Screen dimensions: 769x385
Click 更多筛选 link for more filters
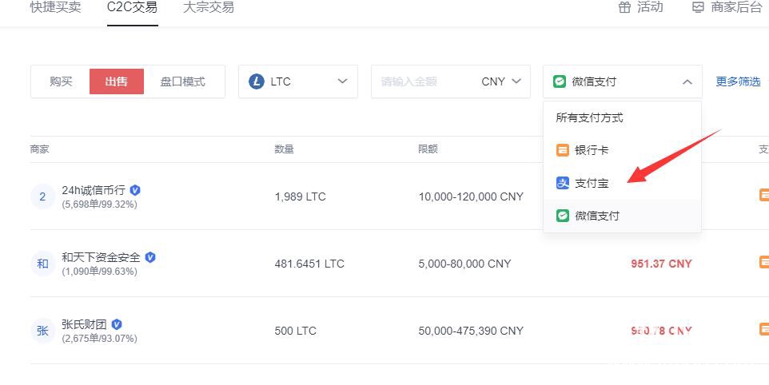[x=738, y=81]
